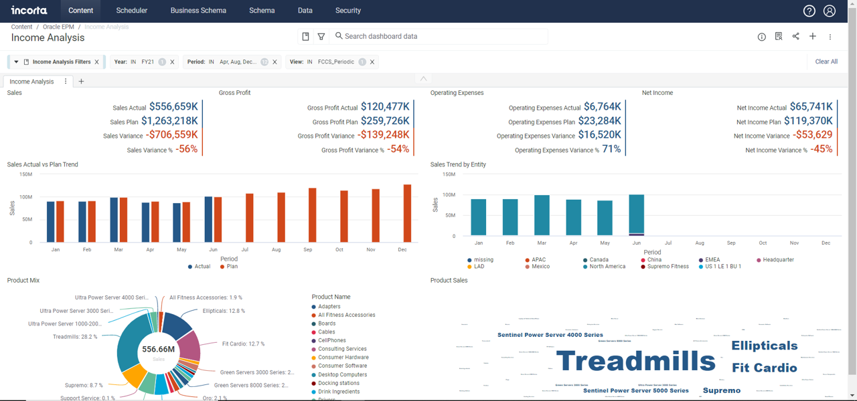Open the user profile icon

coord(829,11)
